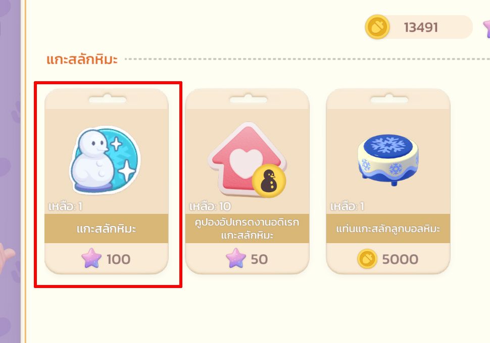Click เหลือ: 1 label on table card
490x343 pixels.
[347, 206]
